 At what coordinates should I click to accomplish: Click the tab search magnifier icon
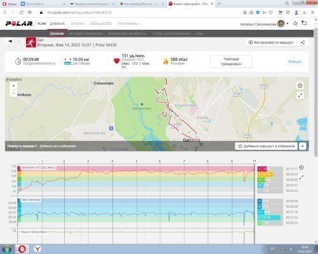click(287, 4)
